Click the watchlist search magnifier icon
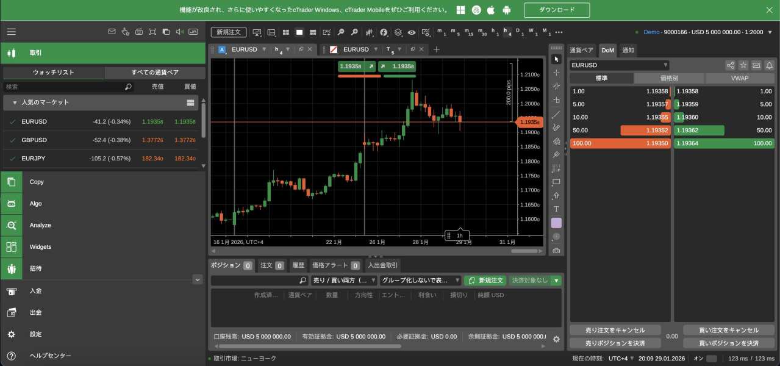The width and height of the screenshot is (780, 366). click(x=128, y=87)
